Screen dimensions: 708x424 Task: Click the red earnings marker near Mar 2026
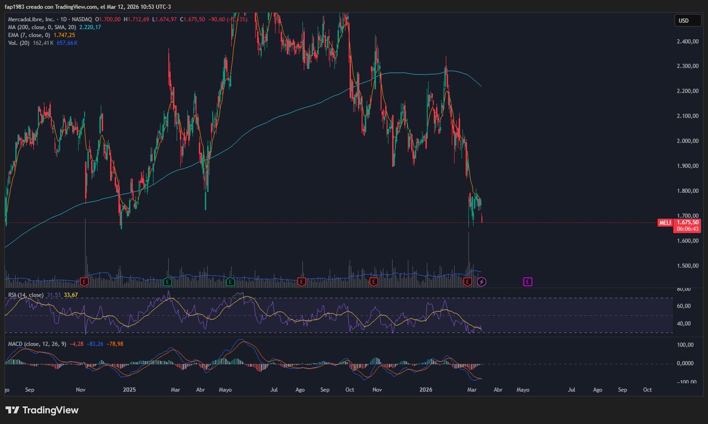click(468, 282)
